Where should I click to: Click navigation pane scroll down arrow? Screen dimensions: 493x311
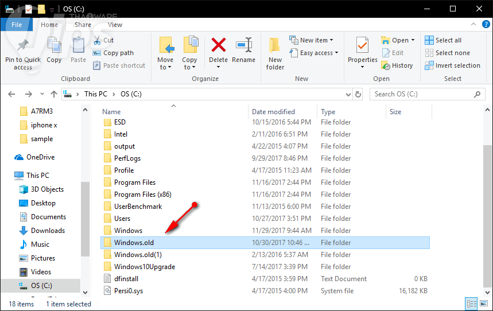point(85,293)
